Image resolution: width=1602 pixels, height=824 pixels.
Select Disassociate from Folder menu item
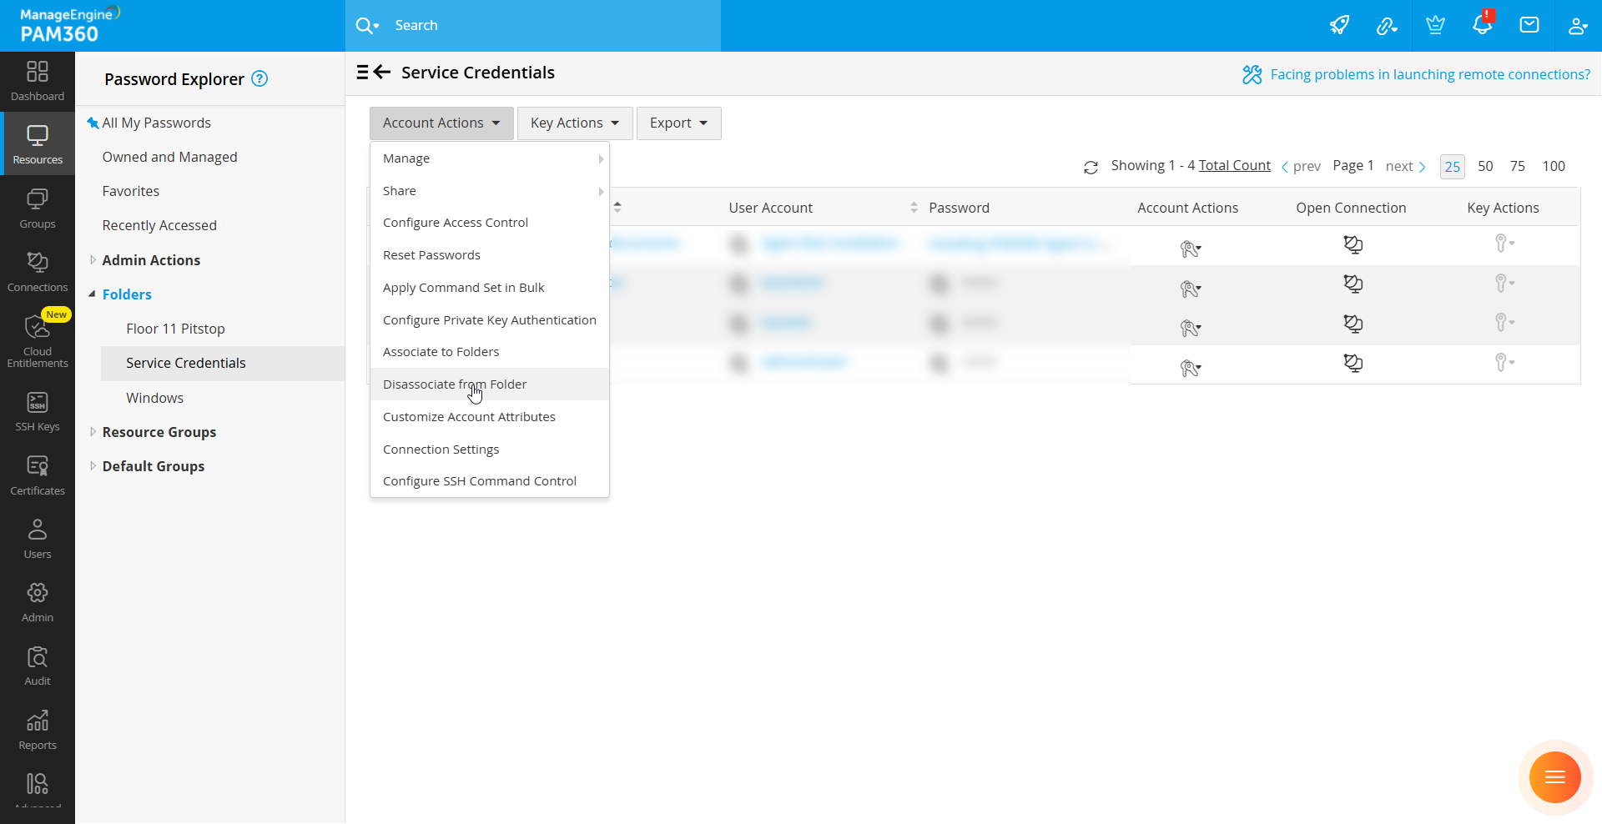point(455,384)
